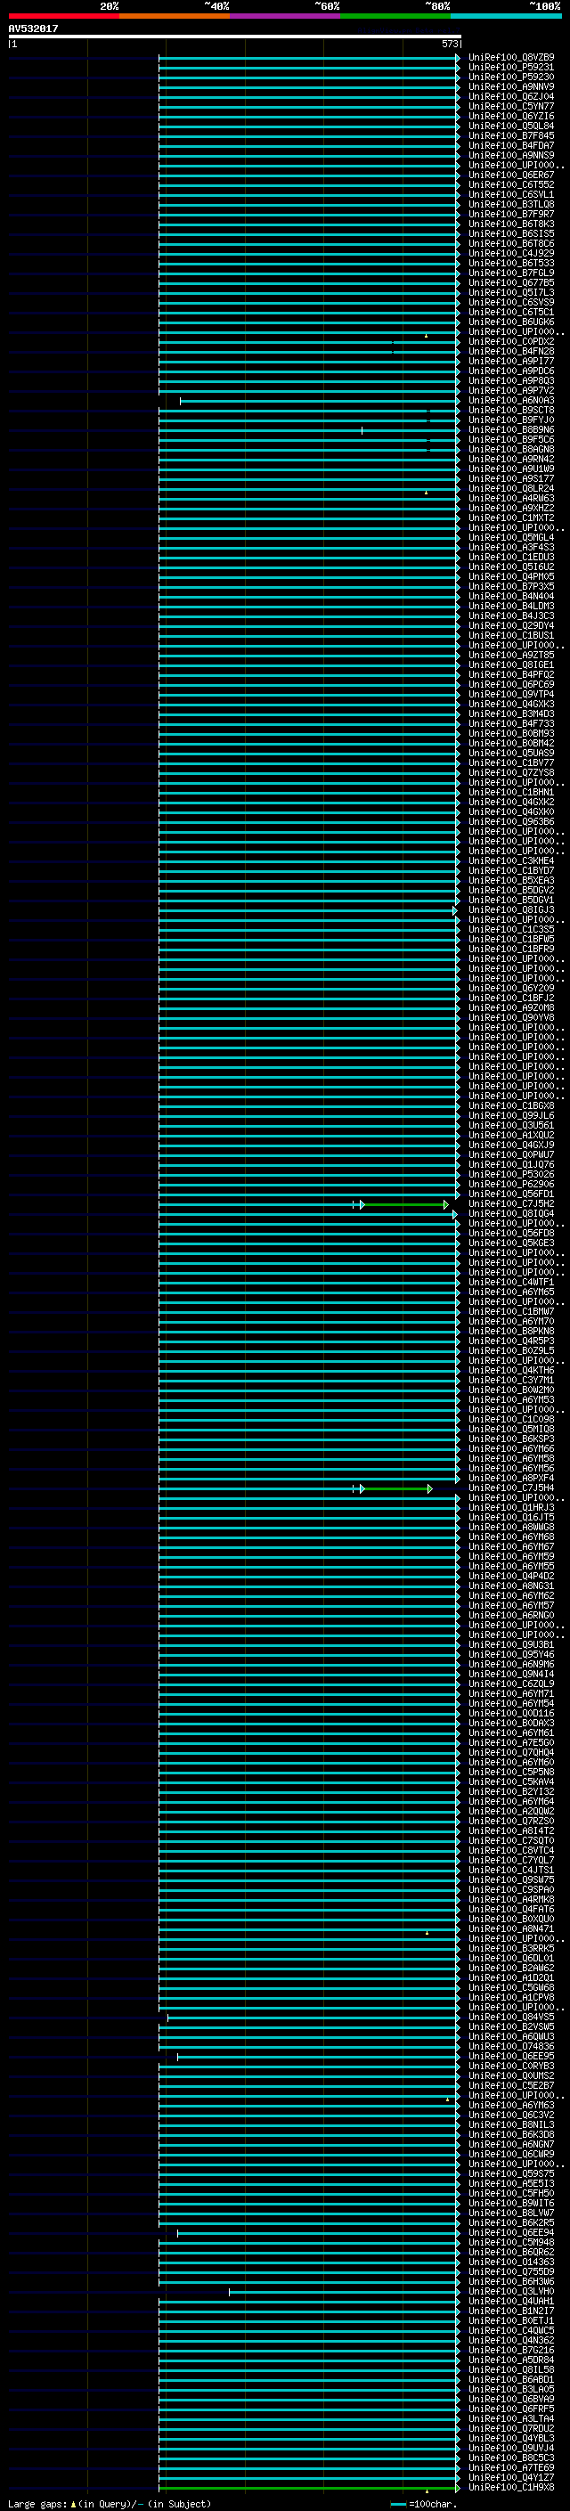This screenshot has width=570, height=2511.
Task: Select hit UniRef100_P59231
Action: point(511,68)
